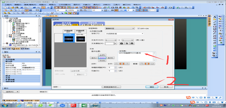The height and width of the screenshot is (108, 226).
Task: Toggle the OFF button in toolbar
Action: point(117,10)
